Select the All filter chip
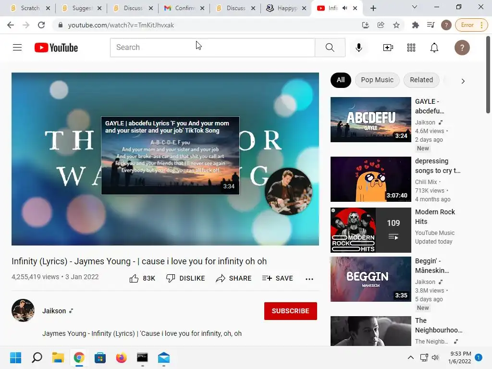Screen dimensions: 492x369 [x=341, y=80]
